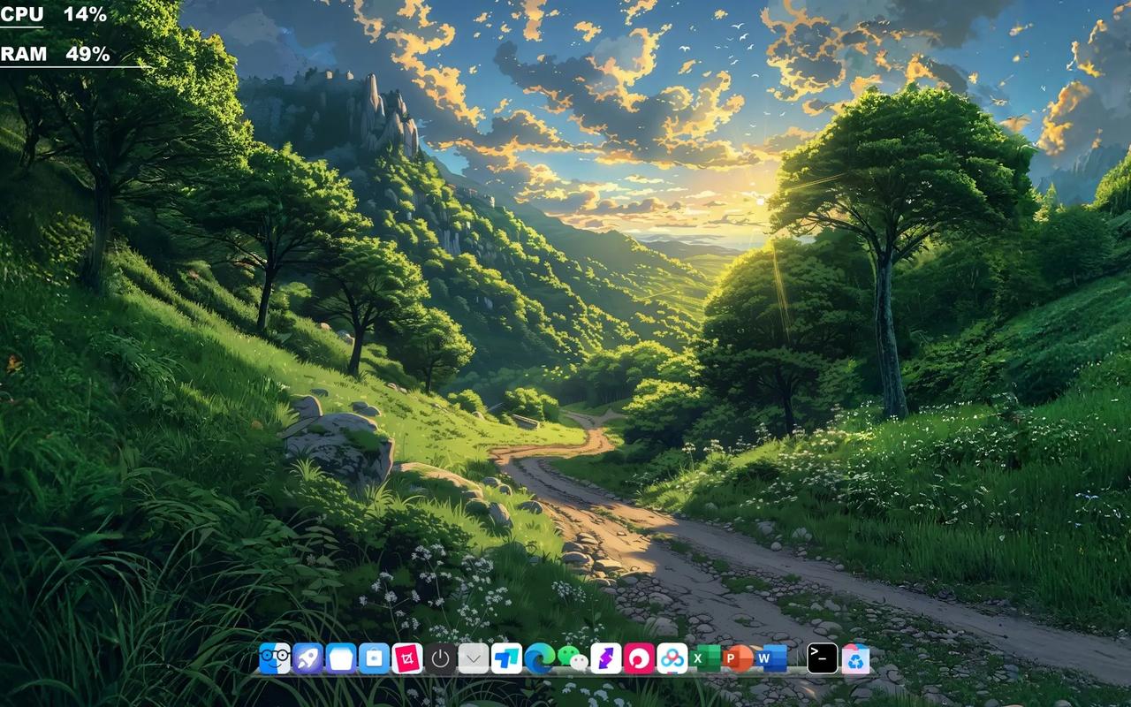Launch Microsoft Edge browser
The image size is (1131, 707).
(539, 658)
